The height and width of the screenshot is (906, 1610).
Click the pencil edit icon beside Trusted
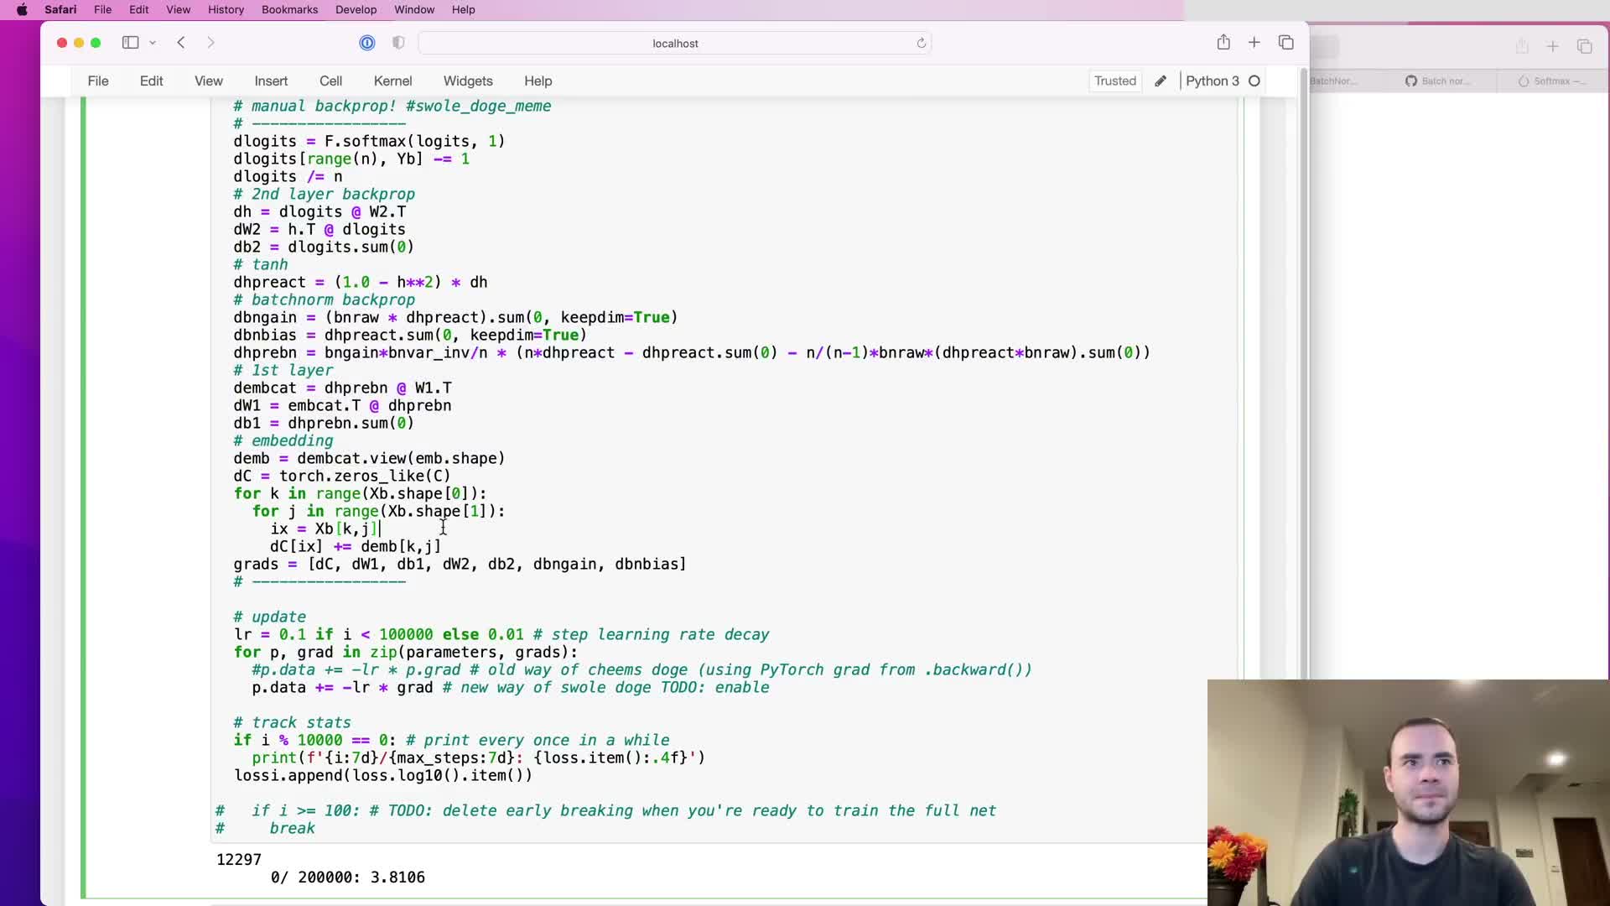1161,81
